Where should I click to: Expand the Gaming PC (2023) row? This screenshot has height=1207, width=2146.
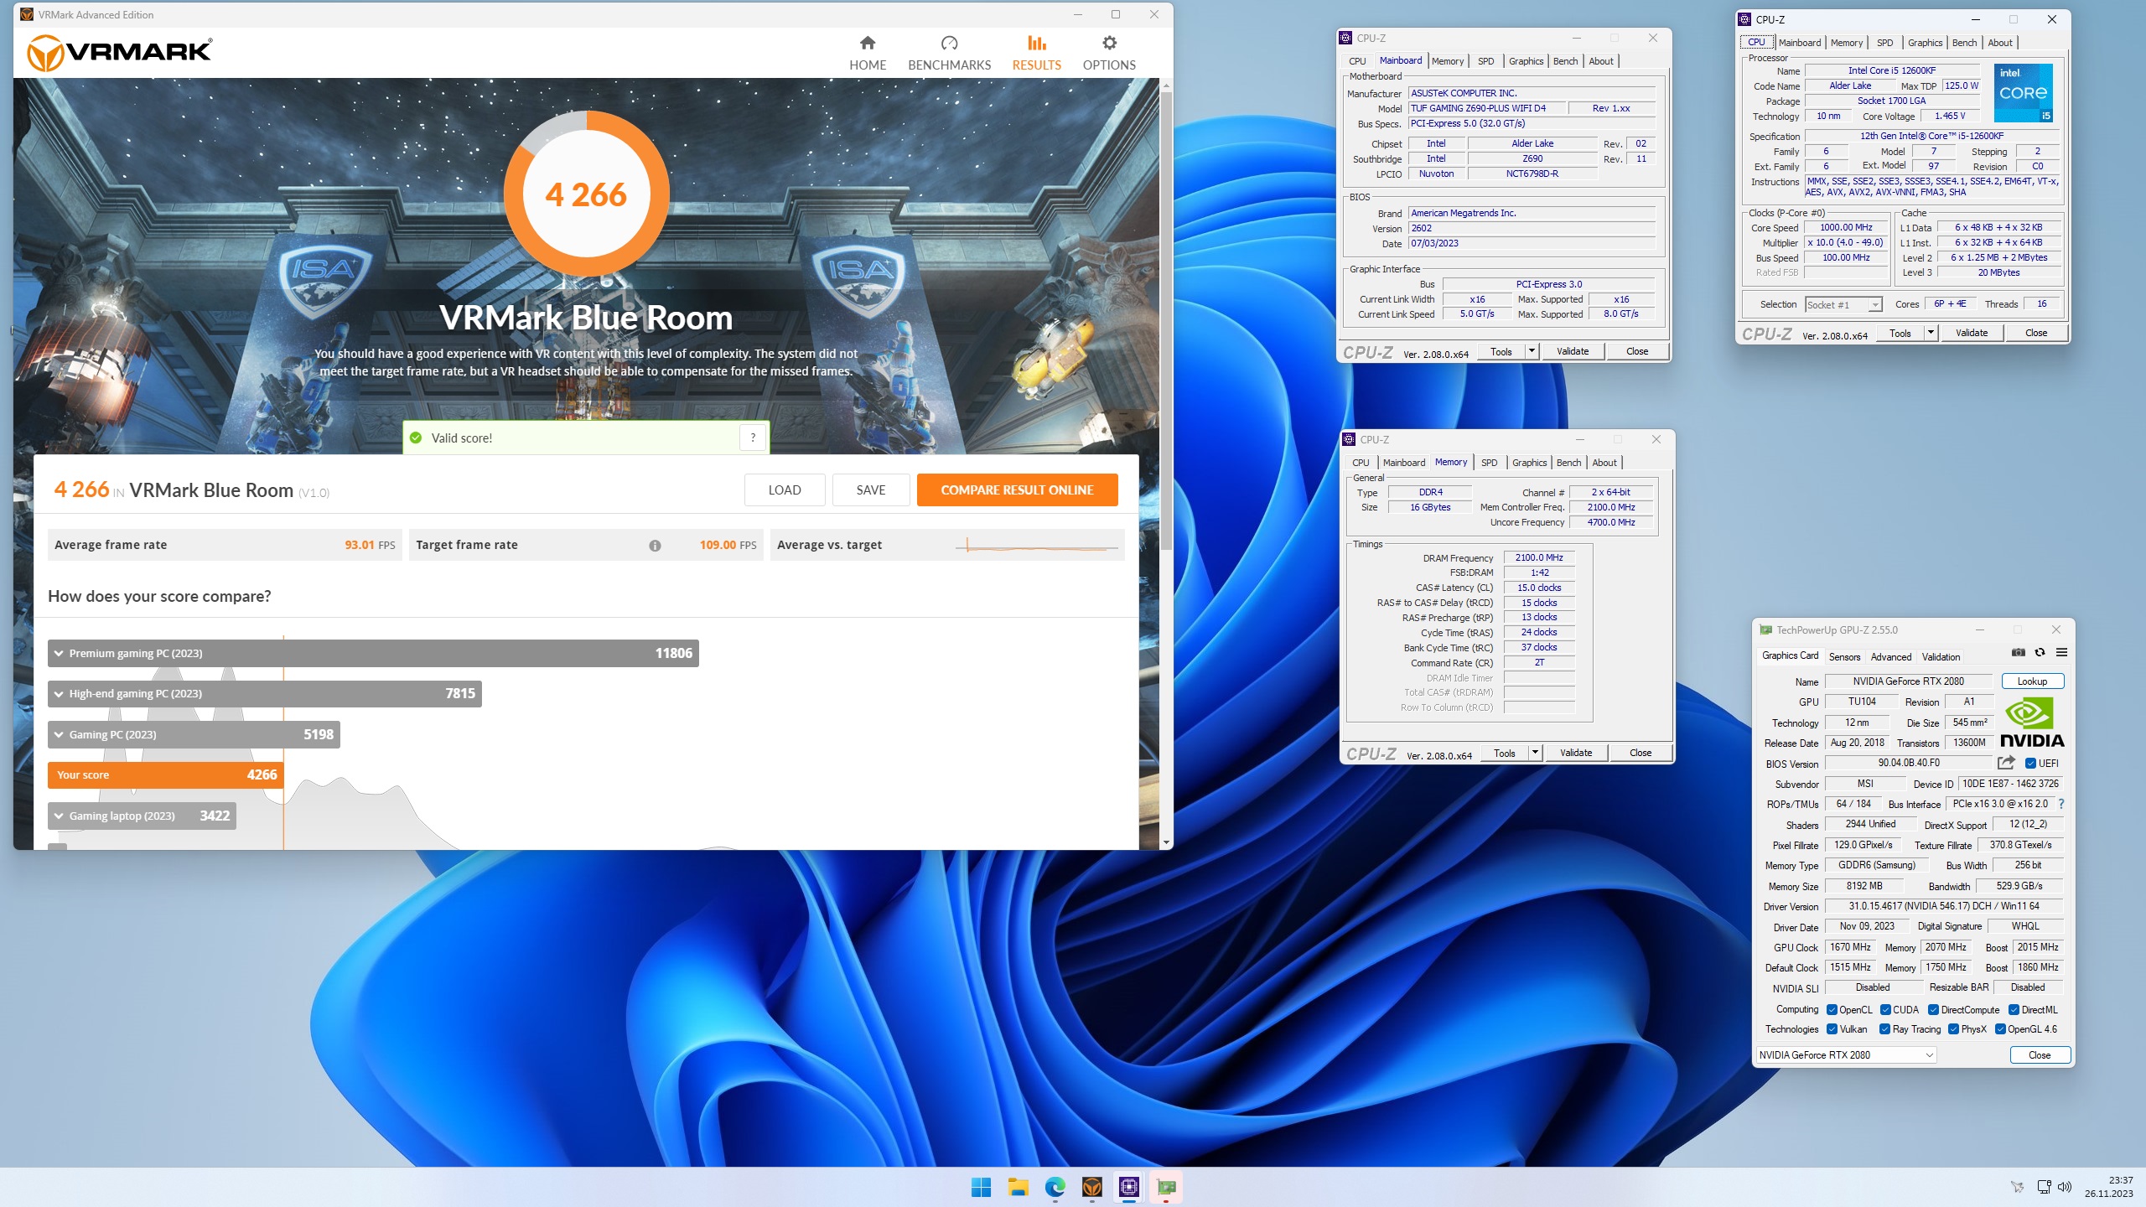(194, 735)
